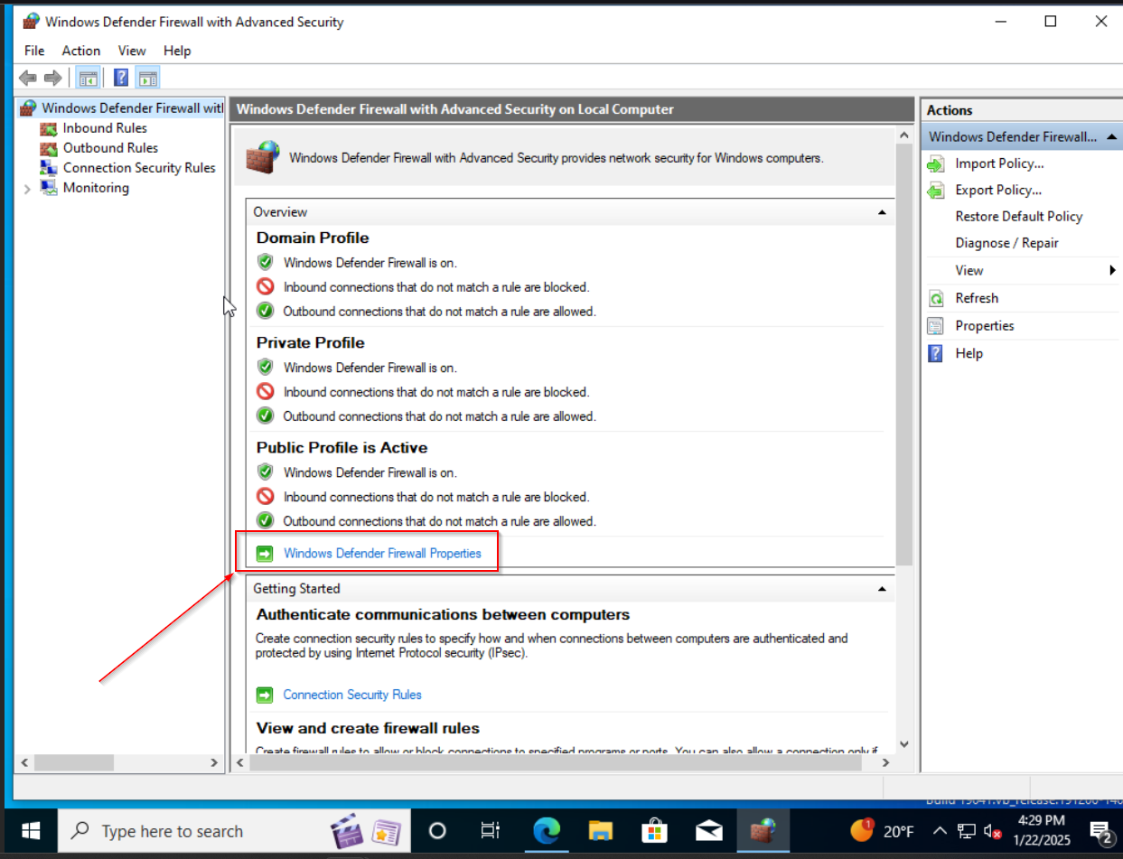
Task: Collapse the Getting Started section
Action: 882,589
